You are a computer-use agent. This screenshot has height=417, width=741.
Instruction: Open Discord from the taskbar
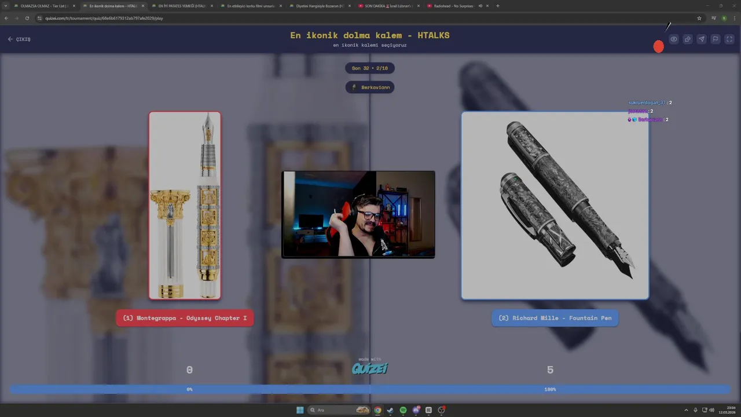416,410
